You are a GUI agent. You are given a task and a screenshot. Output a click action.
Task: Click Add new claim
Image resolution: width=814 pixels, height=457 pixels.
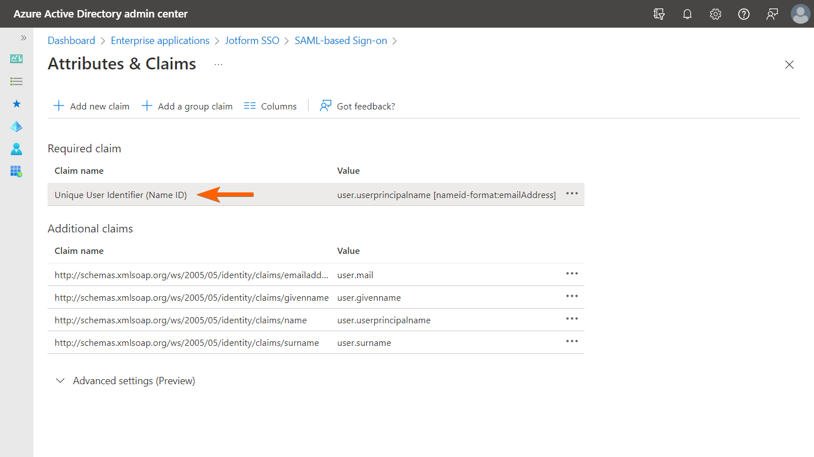92,106
